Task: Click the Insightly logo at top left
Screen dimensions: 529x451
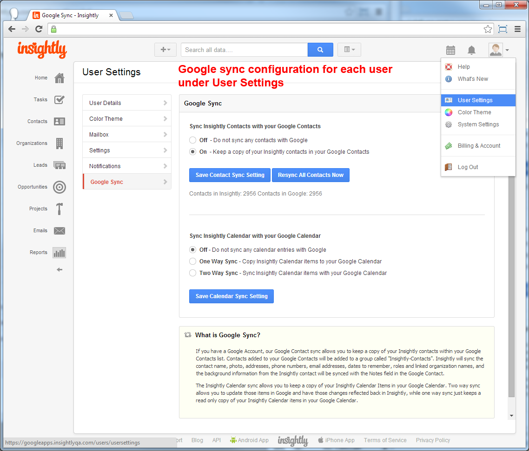Action: 42,49
